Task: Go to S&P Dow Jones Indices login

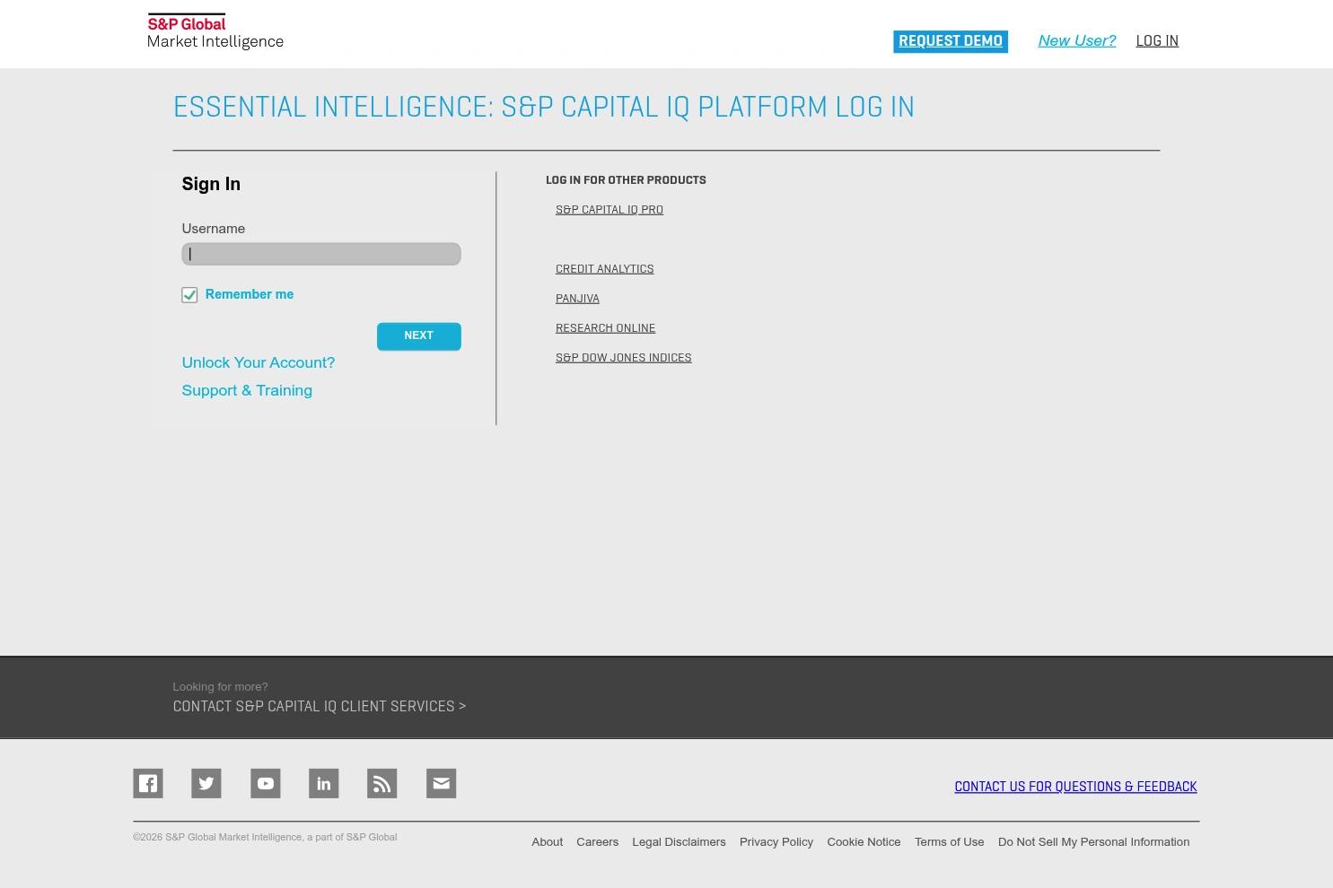Action: [x=624, y=358]
